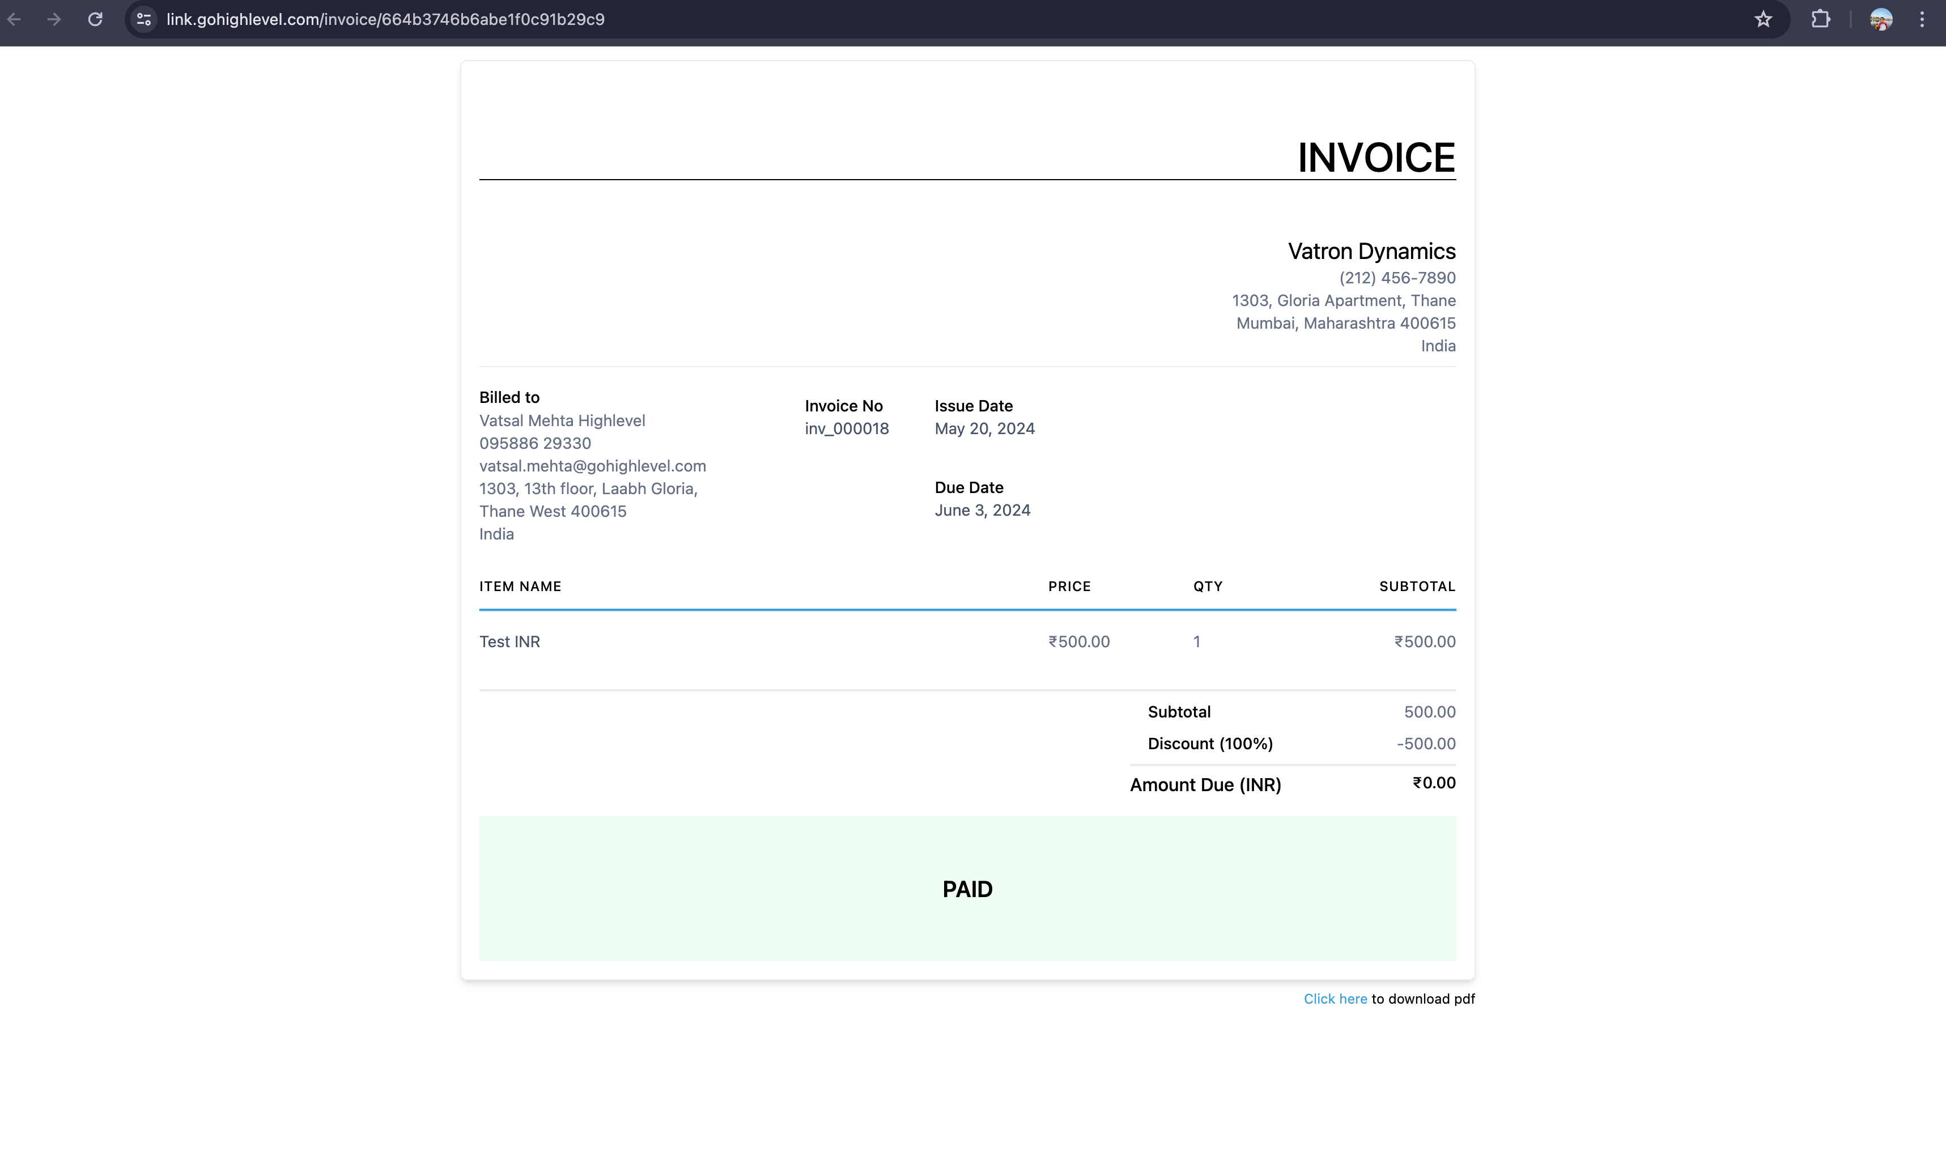The image size is (1946, 1168).
Task: Click the row subtotal ₹500.00 in SUBTOTAL column
Action: tap(1425, 642)
